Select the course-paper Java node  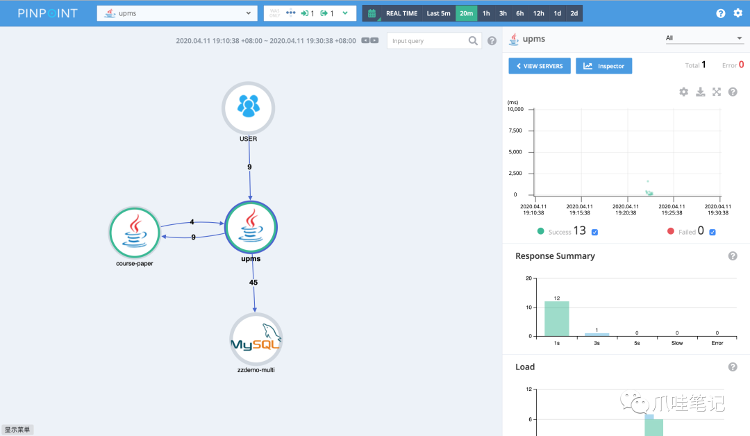[135, 233]
